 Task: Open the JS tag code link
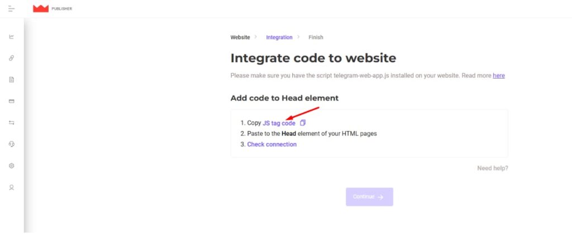tap(279, 123)
